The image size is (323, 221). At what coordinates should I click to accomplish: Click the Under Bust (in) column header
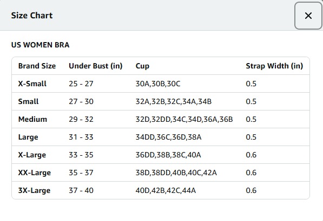tap(96, 66)
